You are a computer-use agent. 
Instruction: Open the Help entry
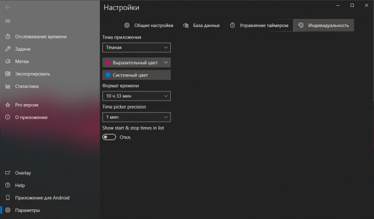[x=50, y=185]
